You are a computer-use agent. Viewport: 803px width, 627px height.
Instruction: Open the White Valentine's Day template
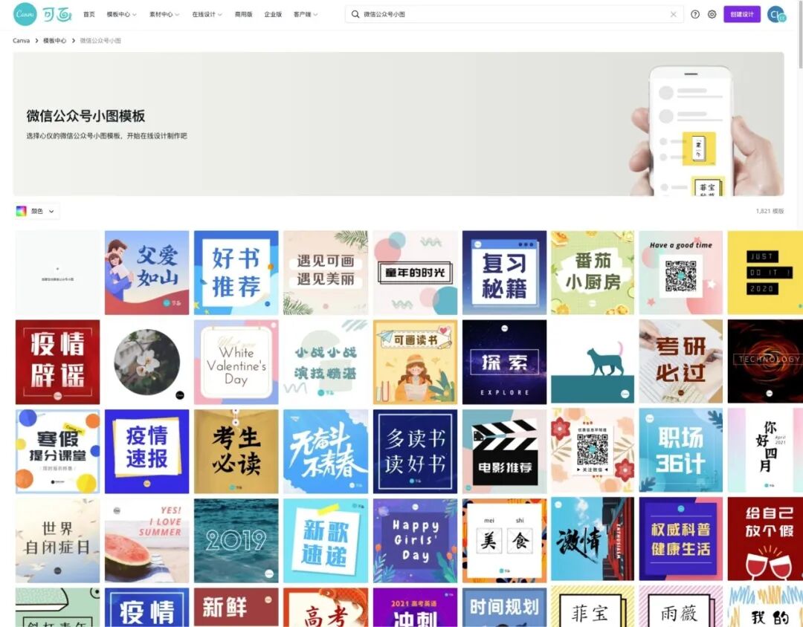236,362
